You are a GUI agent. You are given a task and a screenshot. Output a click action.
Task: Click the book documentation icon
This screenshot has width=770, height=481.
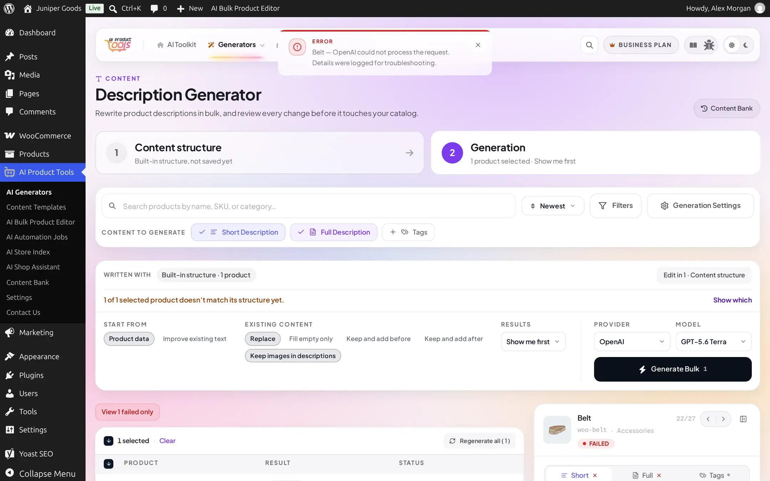[x=693, y=45]
